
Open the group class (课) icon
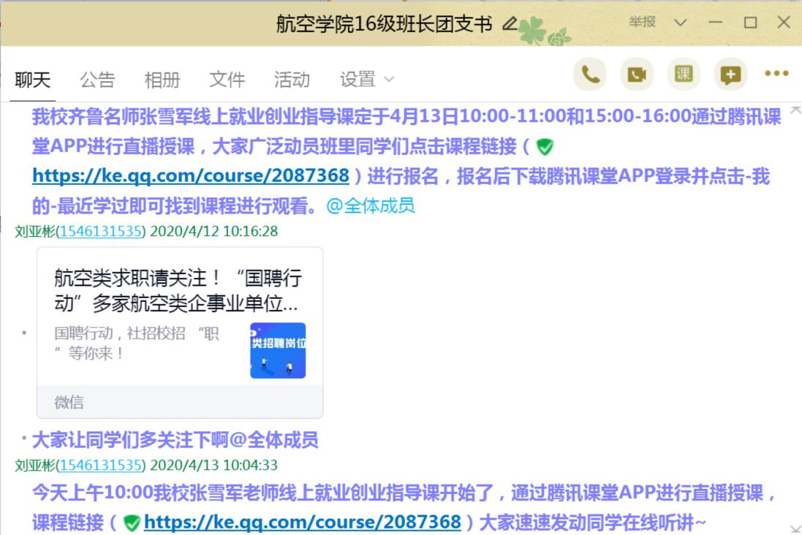click(x=684, y=75)
